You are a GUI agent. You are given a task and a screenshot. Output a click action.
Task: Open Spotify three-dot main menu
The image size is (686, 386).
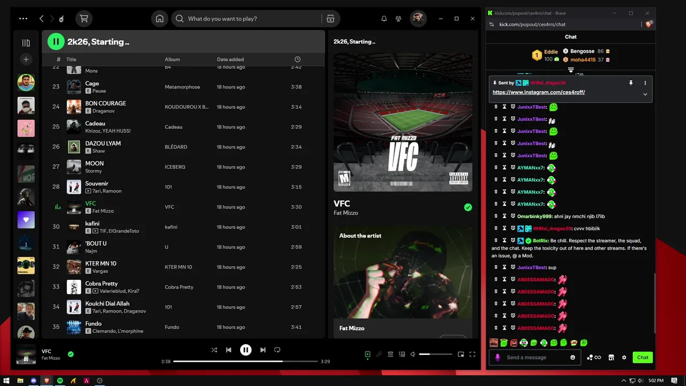click(23, 18)
